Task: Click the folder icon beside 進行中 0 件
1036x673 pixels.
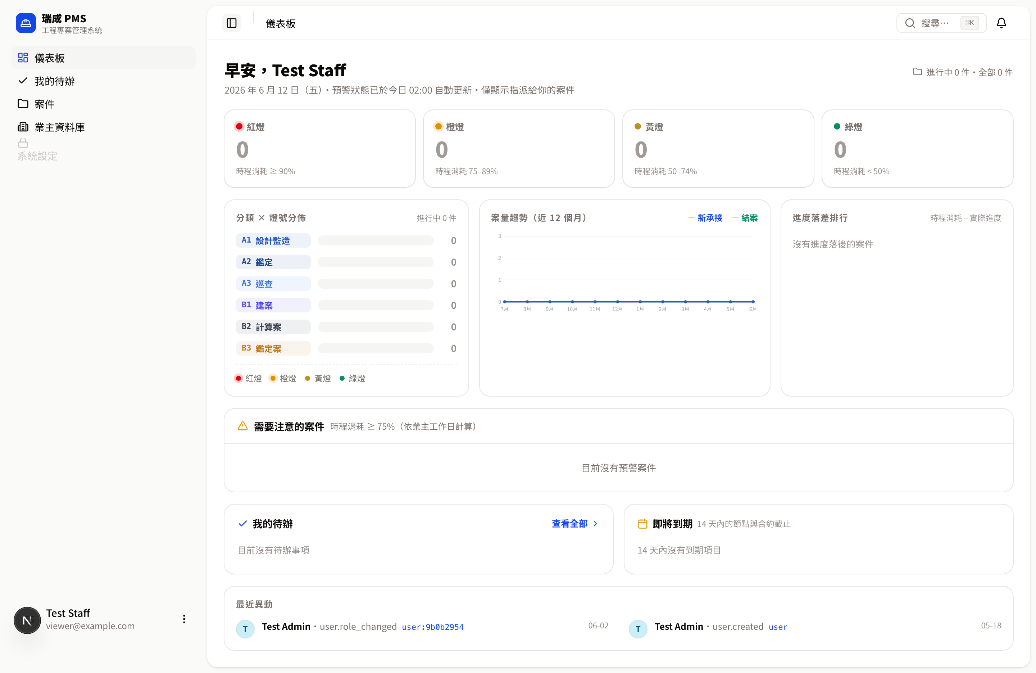Action: (x=918, y=72)
